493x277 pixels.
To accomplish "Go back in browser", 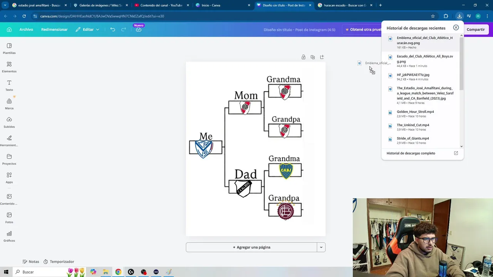I will point(5,16).
